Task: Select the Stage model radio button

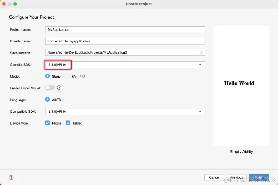Action: click(x=47, y=76)
